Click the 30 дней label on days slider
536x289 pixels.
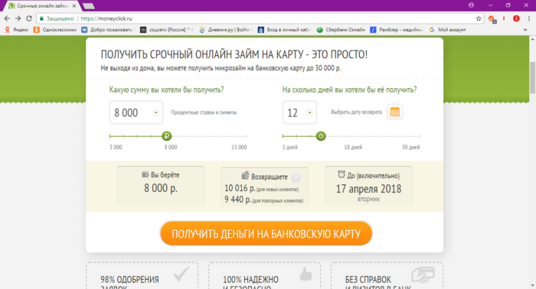point(410,147)
